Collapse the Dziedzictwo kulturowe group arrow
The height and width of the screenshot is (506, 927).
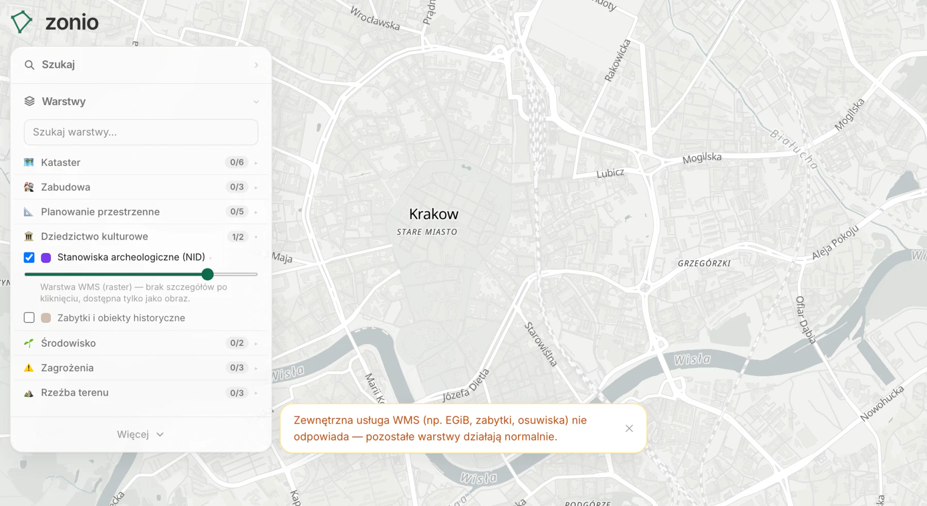(256, 237)
